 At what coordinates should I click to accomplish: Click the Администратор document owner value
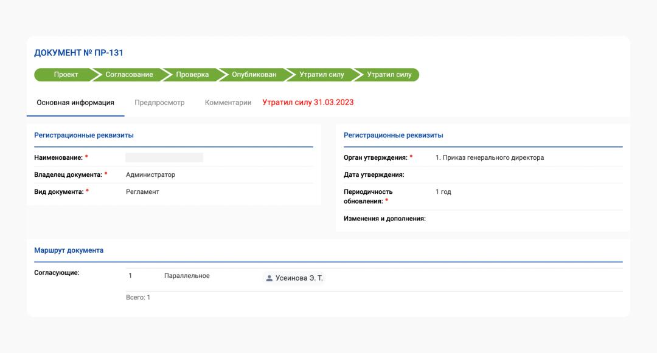click(x=150, y=175)
